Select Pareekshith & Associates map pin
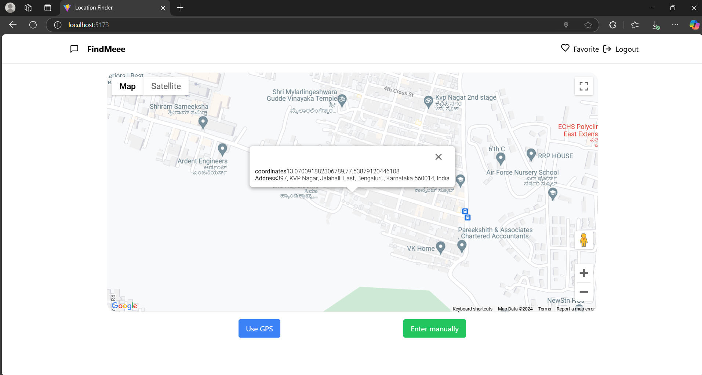 coord(462,246)
